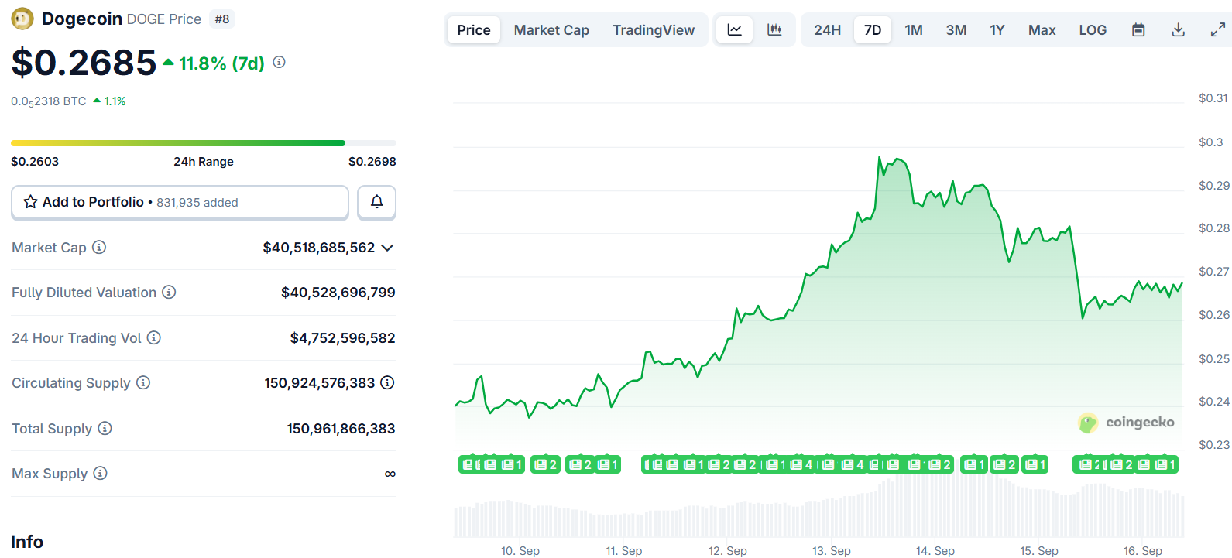Set chart range to Max
The image size is (1232, 558).
point(1042,30)
